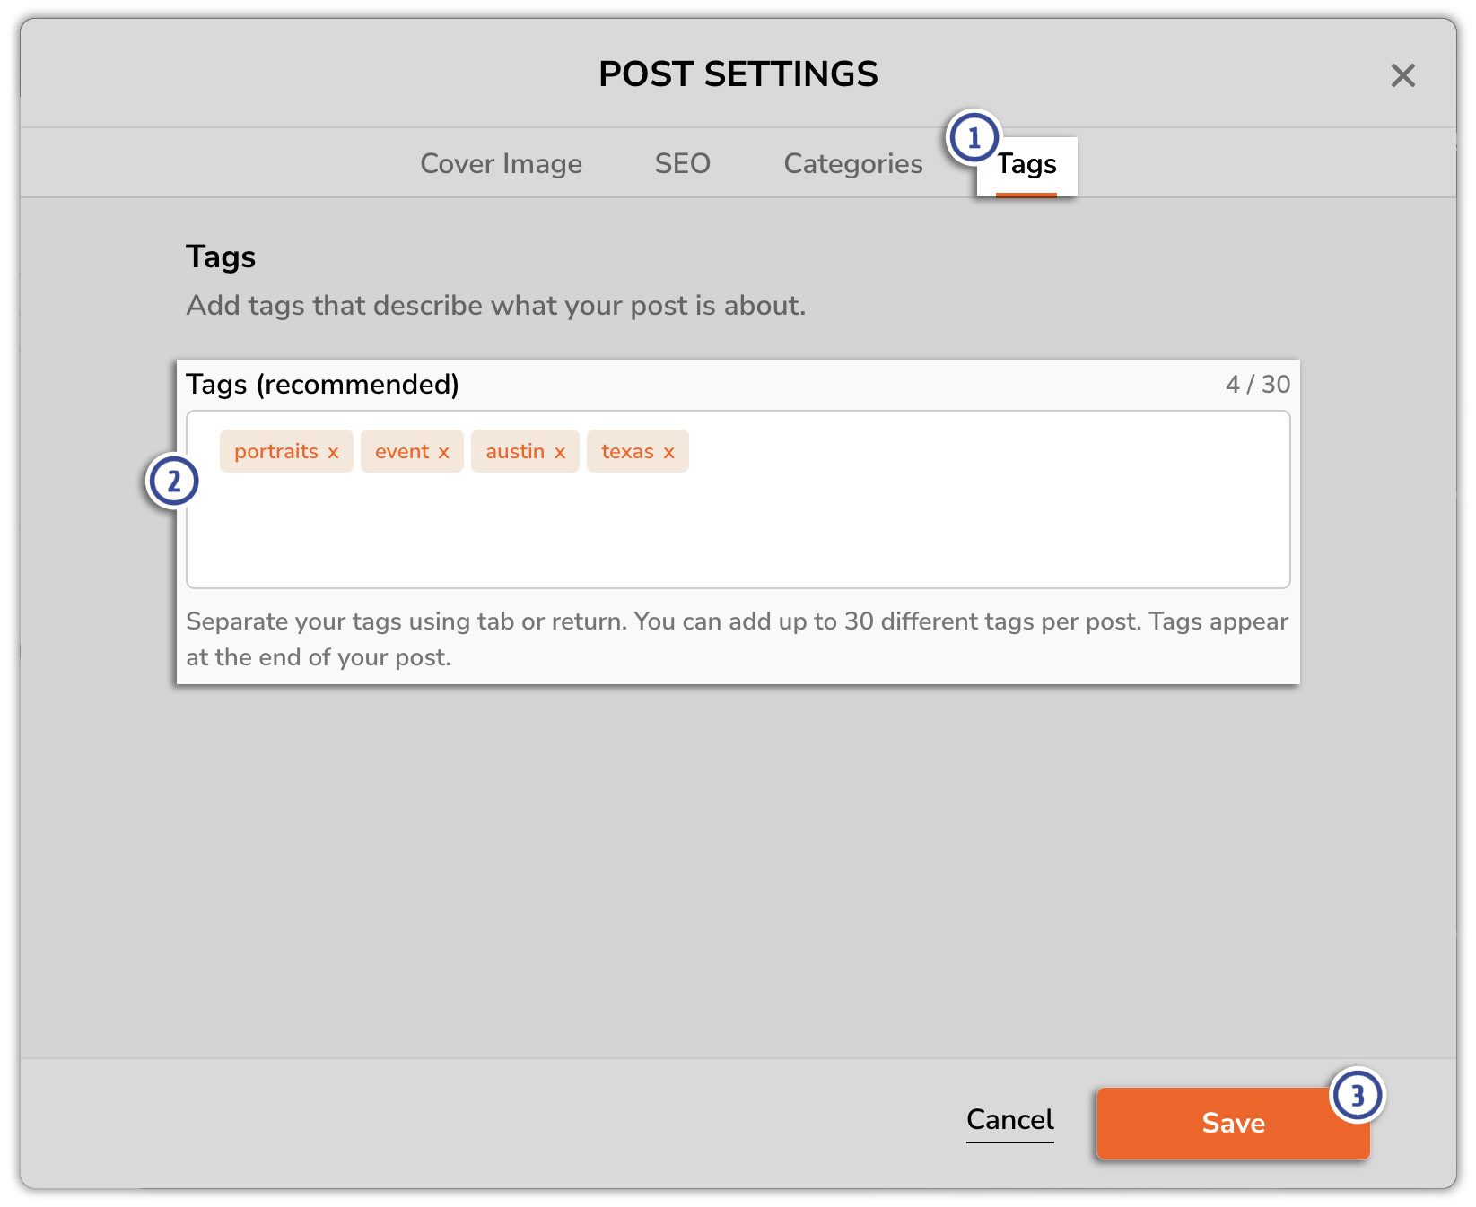Close the Post Settings dialog

click(1403, 75)
